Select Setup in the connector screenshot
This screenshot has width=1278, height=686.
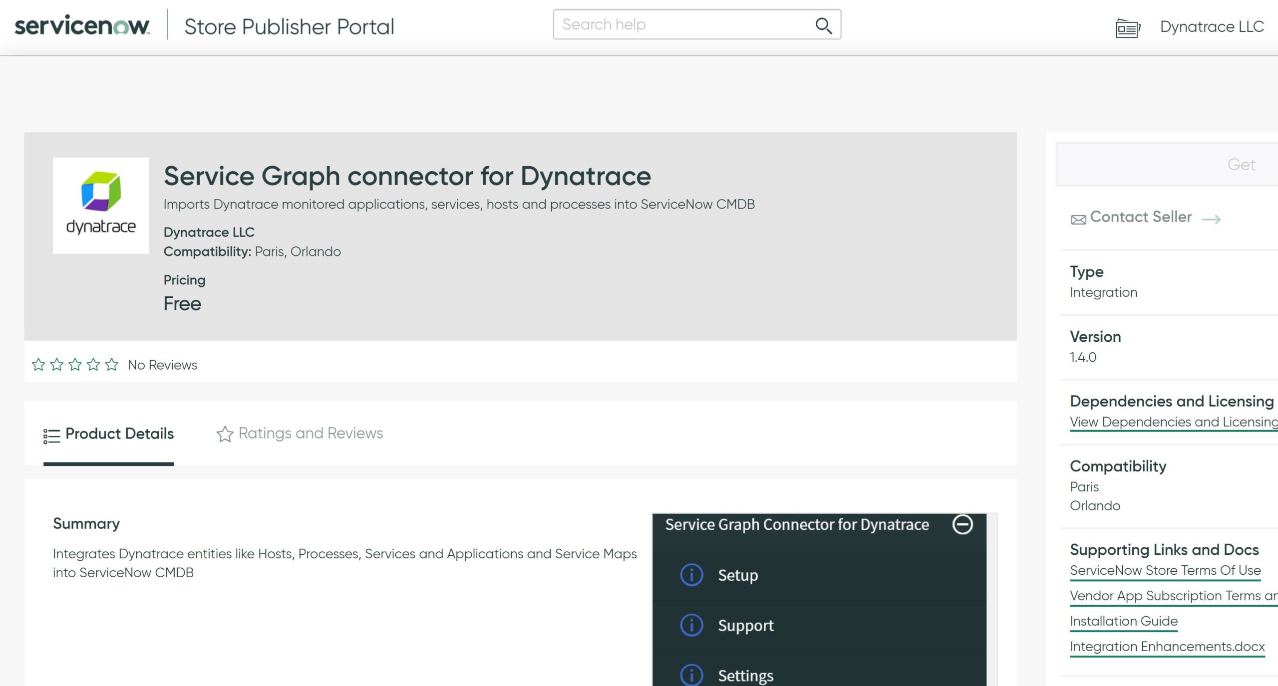(738, 575)
